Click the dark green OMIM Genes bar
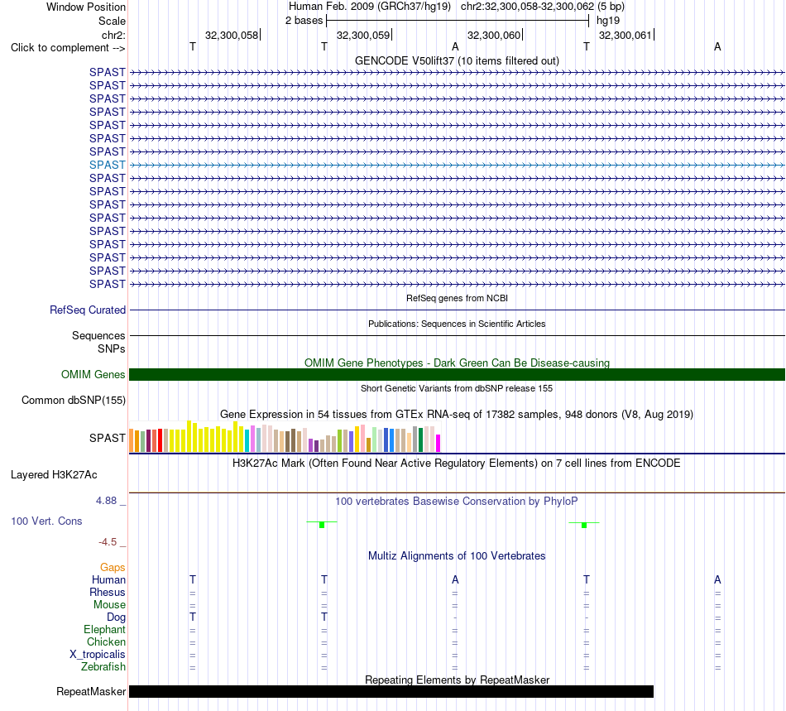Image resolution: width=786 pixels, height=711 pixels. click(x=457, y=375)
